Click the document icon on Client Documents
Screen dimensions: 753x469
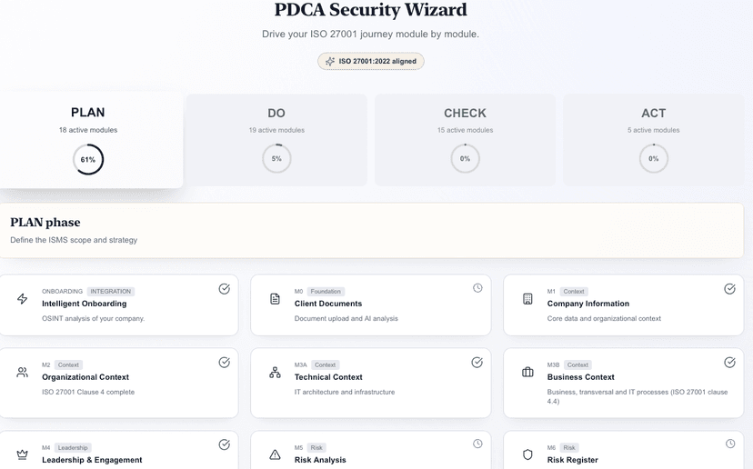pyautogui.click(x=275, y=299)
